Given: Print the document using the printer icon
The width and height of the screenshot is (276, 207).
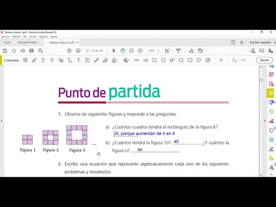Looking at the screenshot, I should [31, 51].
